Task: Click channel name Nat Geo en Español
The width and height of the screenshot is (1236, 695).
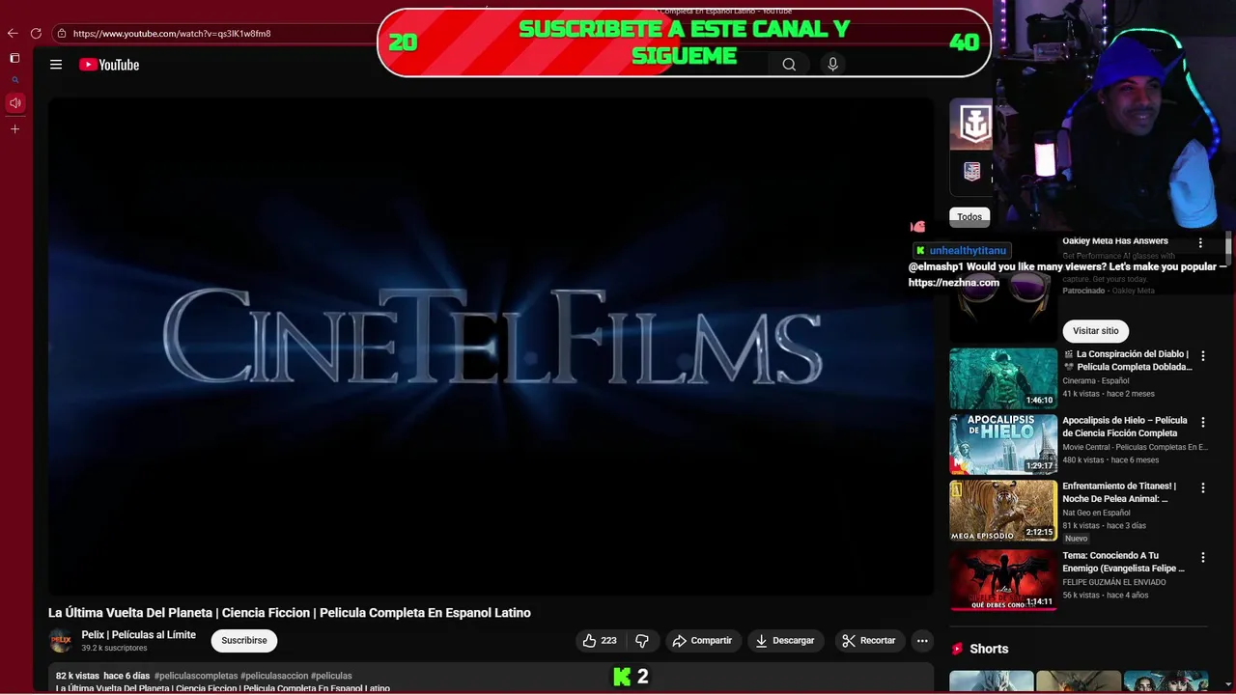Action: (x=1096, y=513)
